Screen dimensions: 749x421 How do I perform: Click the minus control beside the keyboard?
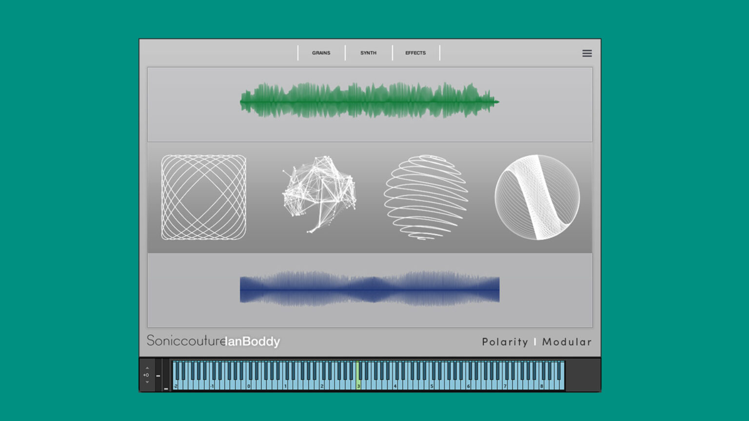click(x=158, y=376)
